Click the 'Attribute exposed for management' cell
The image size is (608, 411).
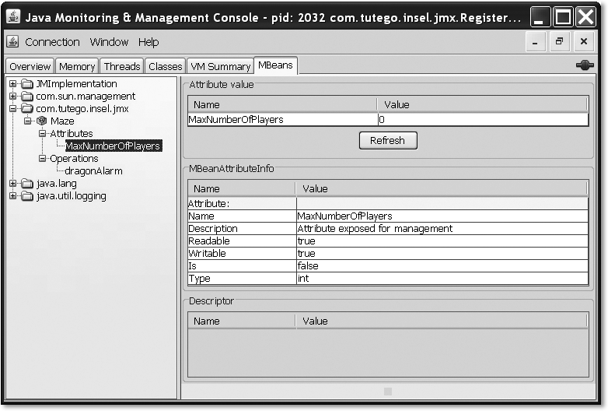[x=442, y=229]
